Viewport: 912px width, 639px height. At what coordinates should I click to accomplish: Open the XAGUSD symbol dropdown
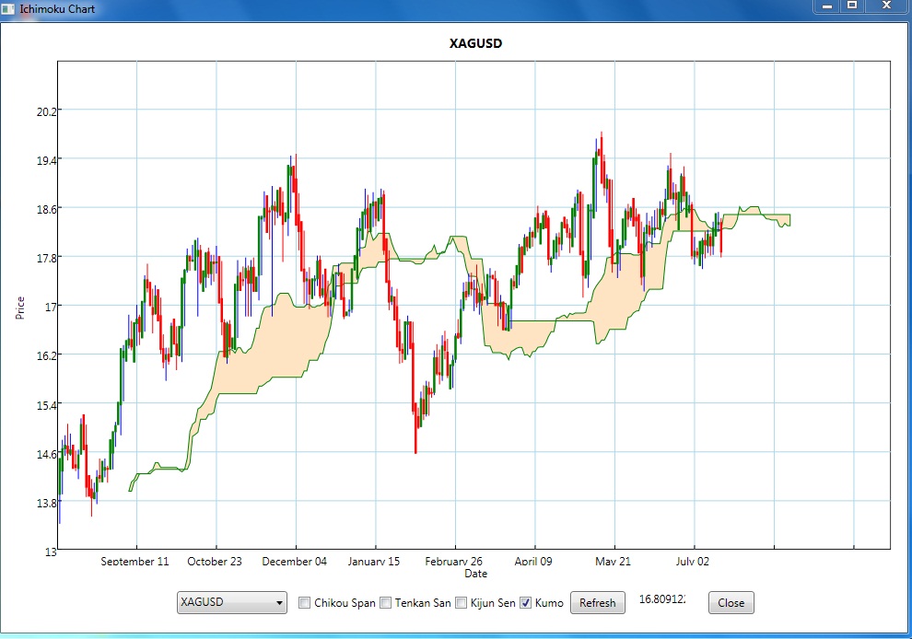[232, 603]
